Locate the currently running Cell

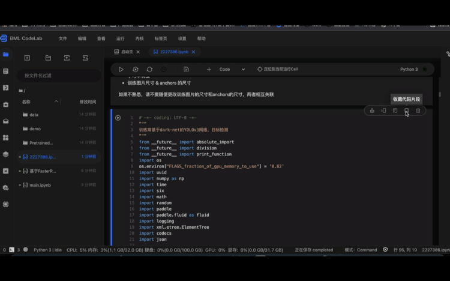tap(278, 69)
